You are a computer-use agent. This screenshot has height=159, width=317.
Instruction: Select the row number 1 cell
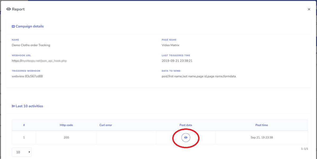click(x=24, y=137)
